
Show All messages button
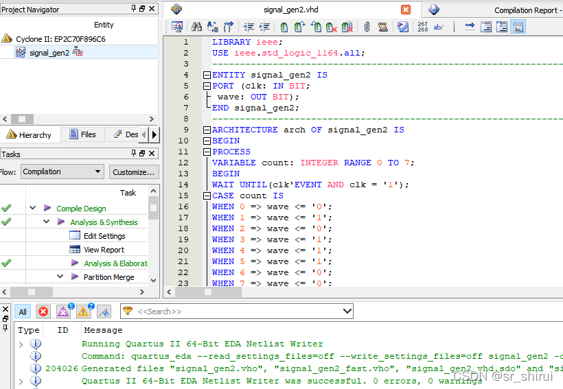(23, 312)
